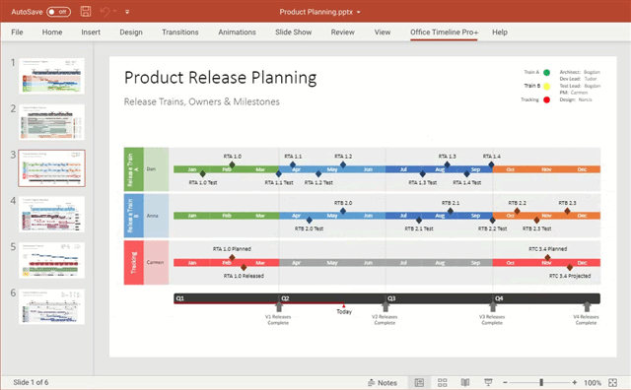631x390 pixels.
Task: Toggle the AutoSave switch
Action: click(x=58, y=12)
